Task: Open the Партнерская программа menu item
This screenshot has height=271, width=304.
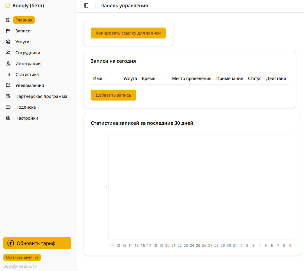Action: [x=41, y=96]
